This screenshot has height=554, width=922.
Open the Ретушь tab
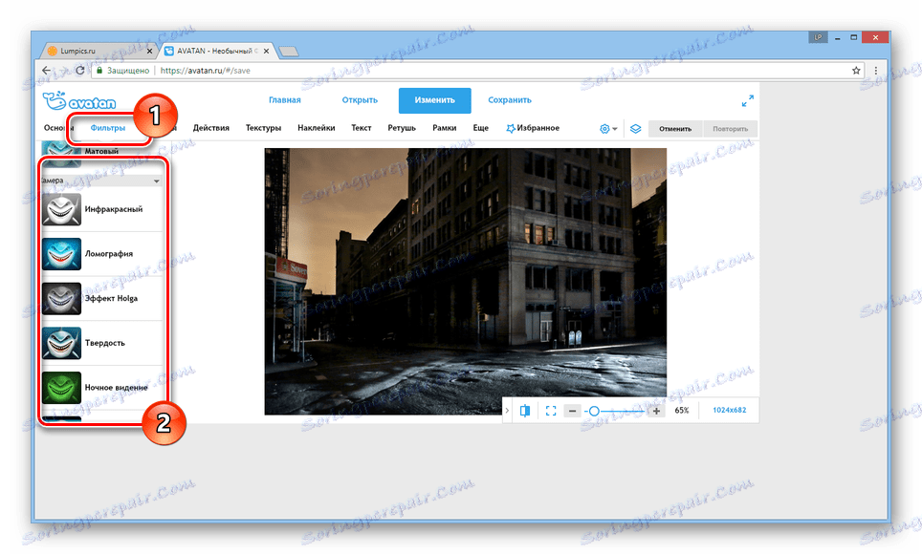[401, 128]
